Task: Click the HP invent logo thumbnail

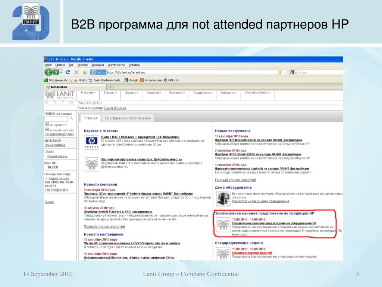Action: (92, 142)
